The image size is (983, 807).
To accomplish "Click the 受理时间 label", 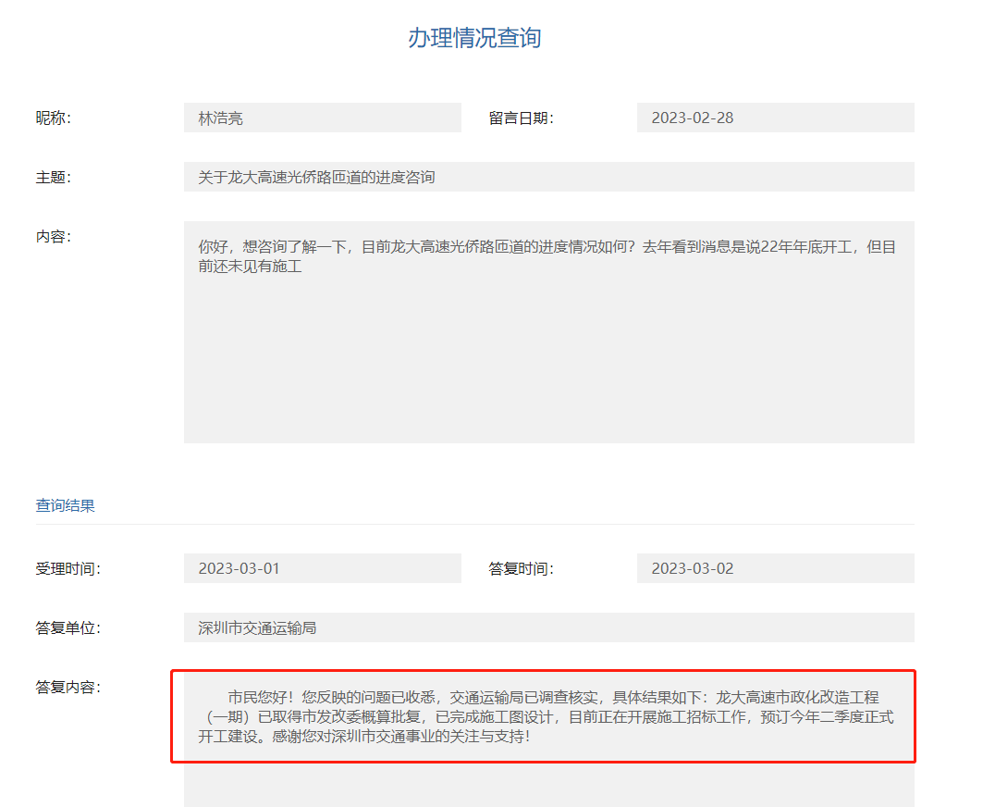I will pyautogui.click(x=68, y=569).
